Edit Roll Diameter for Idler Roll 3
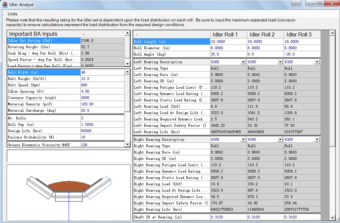 pyautogui.click(x=302, y=48)
